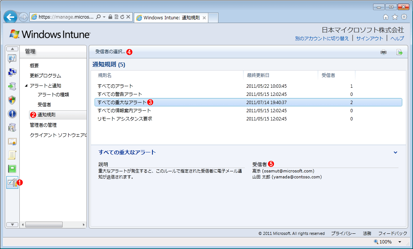Go back with the browser back arrow
Viewport: 413px width, 249px height.
point(10,17)
